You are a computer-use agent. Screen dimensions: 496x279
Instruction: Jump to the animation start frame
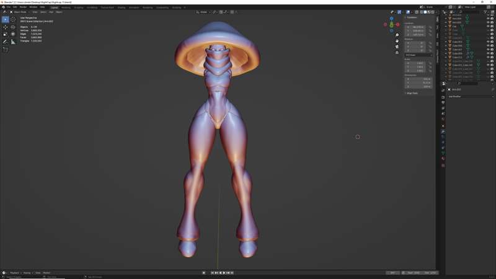pyautogui.click(x=212, y=273)
